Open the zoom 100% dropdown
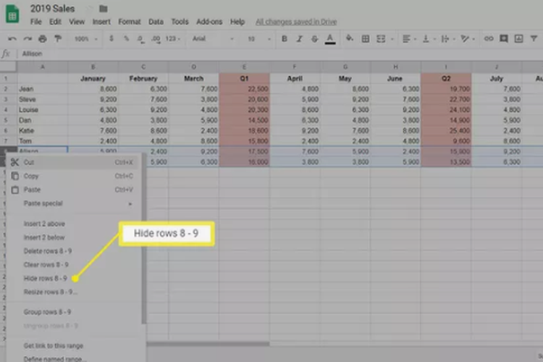Viewport: 543px width, 362px height. (x=85, y=39)
